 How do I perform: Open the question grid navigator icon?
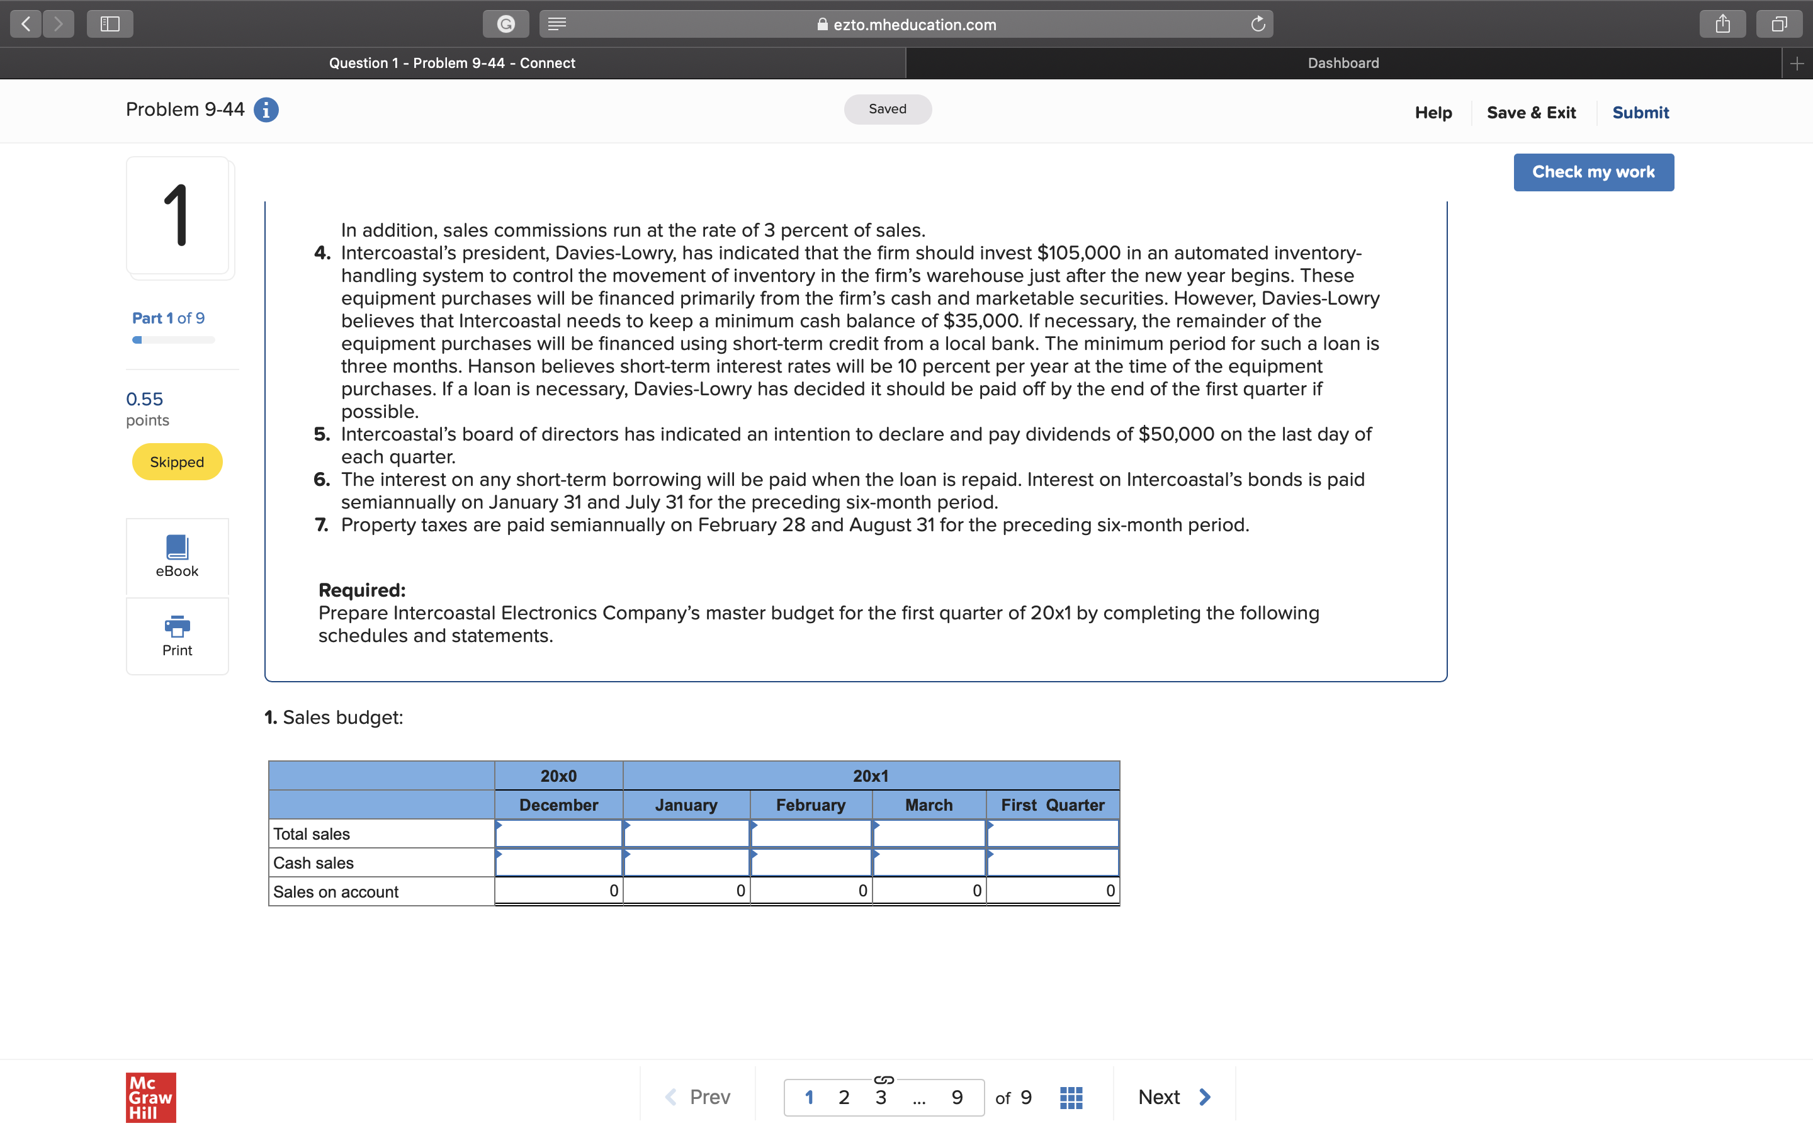coord(1071,1097)
